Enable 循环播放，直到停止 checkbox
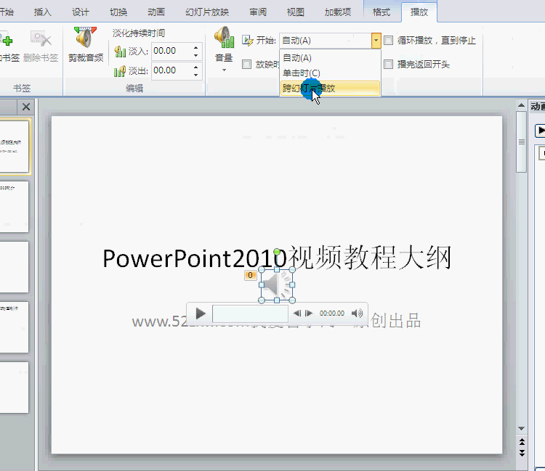Viewport: 545px width, 471px height. (x=388, y=41)
